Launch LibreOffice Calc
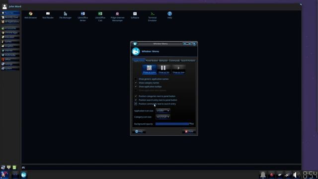This screenshot has height=179, width=318. [100, 16]
